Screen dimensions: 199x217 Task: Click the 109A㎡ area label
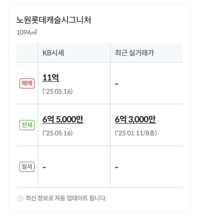coord(27,32)
